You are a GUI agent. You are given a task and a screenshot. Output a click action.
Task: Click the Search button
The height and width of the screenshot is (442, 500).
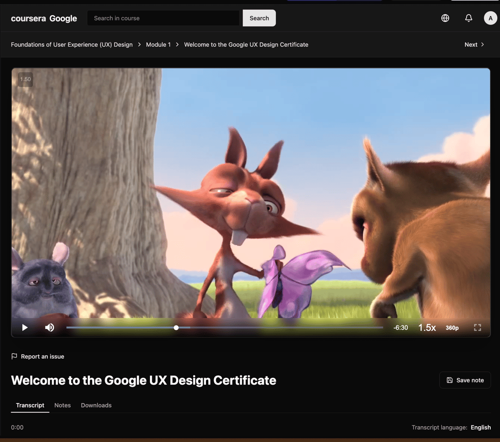click(x=259, y=18)
